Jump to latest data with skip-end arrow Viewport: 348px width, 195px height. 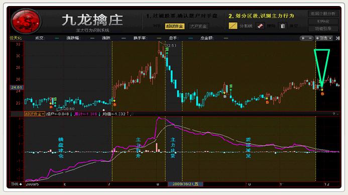(x=337, y=38)
